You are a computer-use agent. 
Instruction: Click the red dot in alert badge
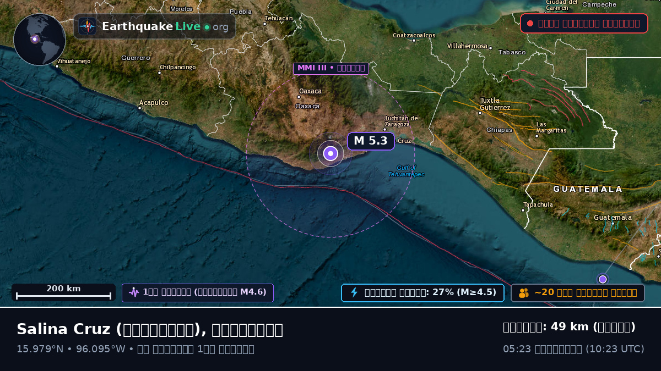coord(530,23)
